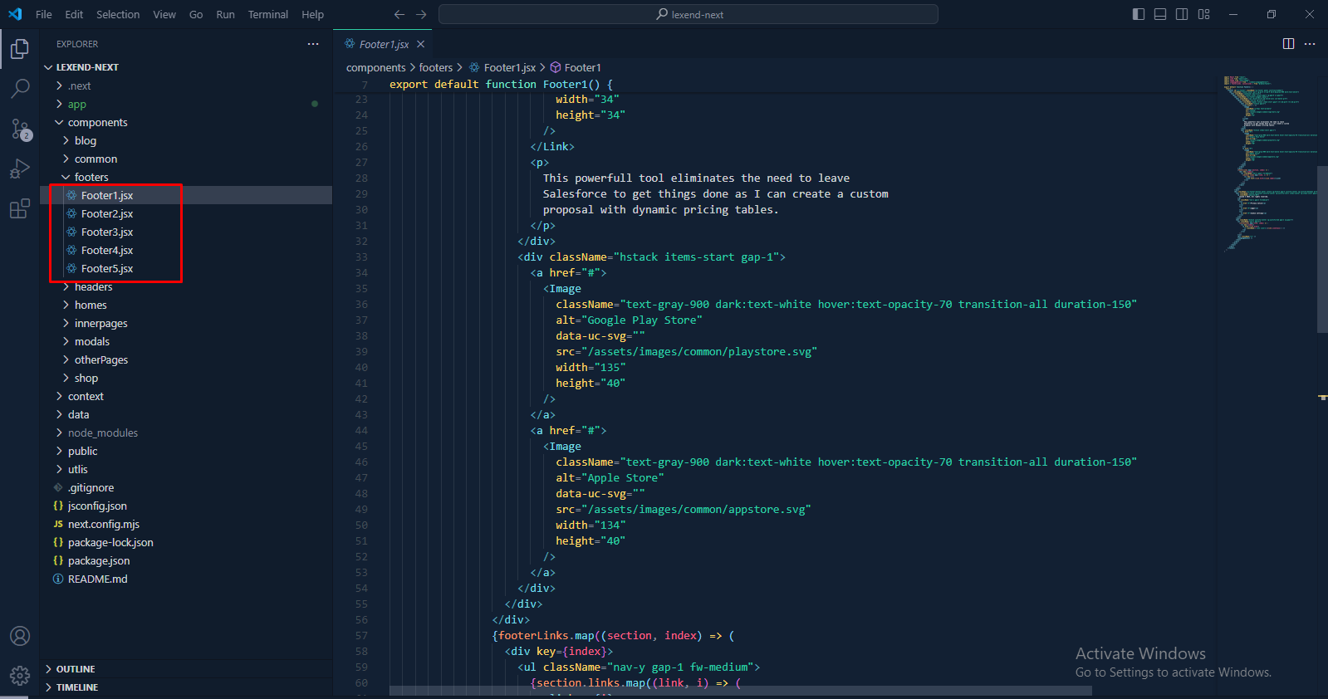Open the Search view in activity bar

(20, 88)
